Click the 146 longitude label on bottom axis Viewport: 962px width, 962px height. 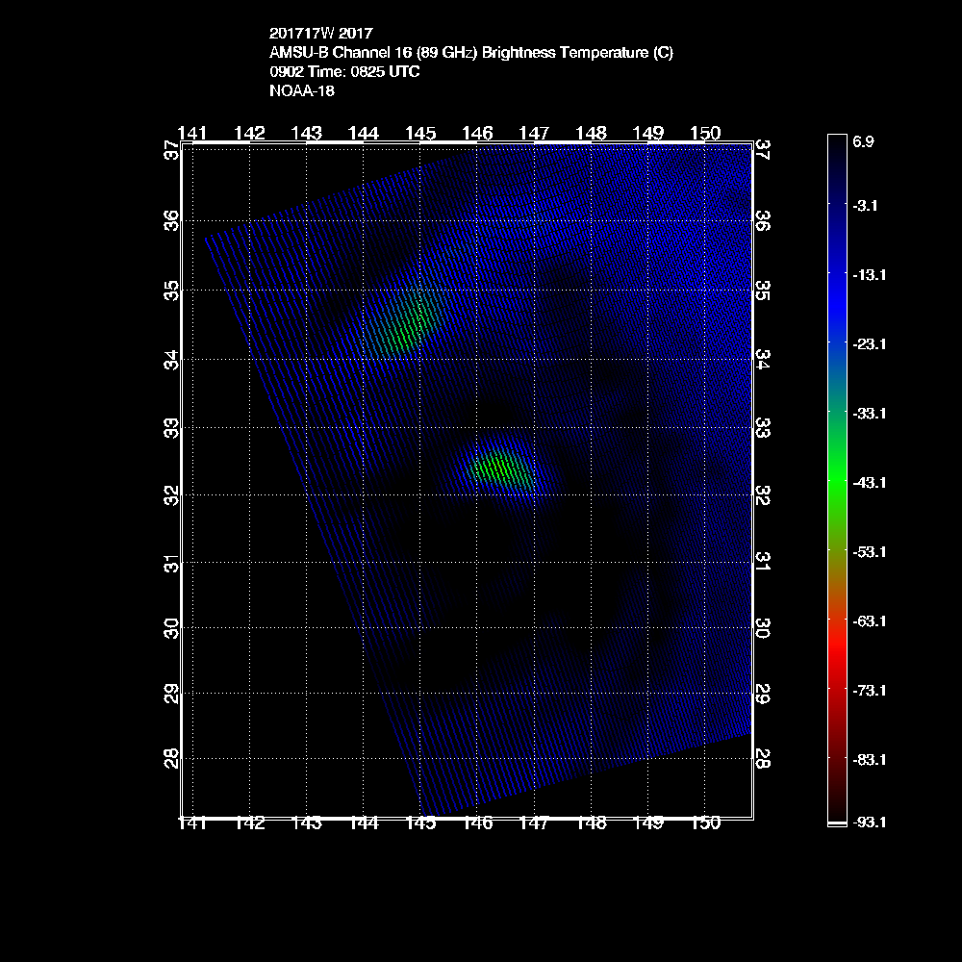[x=477, y=823]
